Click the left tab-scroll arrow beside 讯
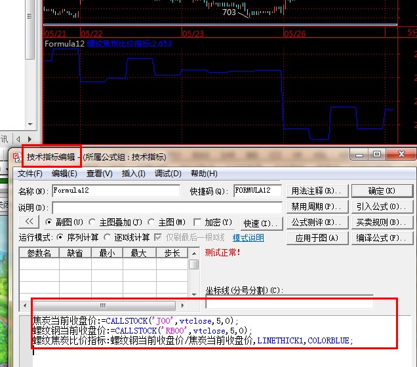This screenshot has width=417, height=367. [x=18, y=139]
